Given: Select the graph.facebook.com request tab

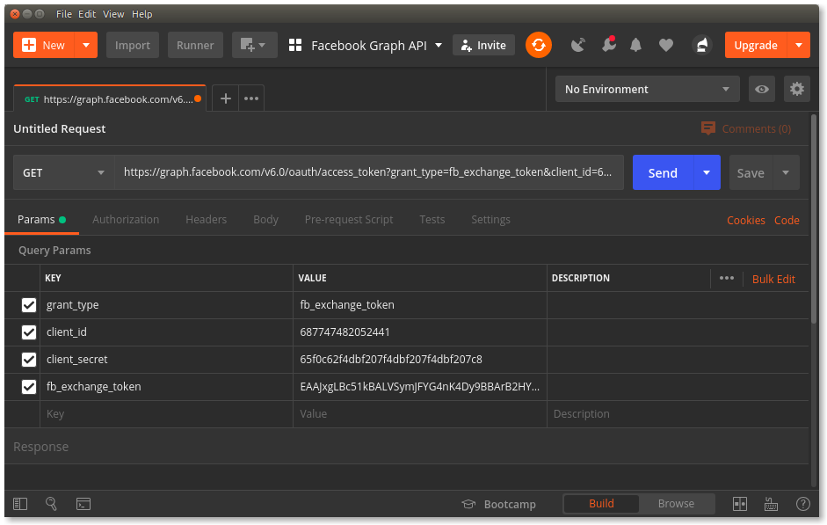Looking at the screenshot, I should (110, 98).
